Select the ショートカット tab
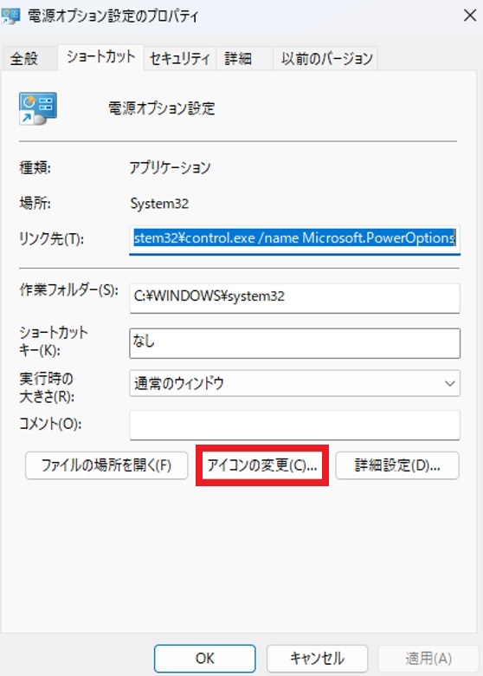The width and height of the screenshot is (483, 676). (x=100, y=57)
